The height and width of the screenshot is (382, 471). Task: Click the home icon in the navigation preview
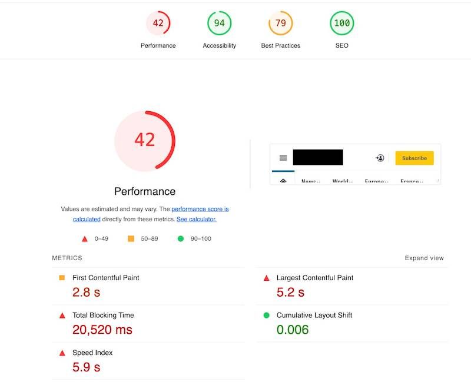pyautogui.click(x=283, y=180)
